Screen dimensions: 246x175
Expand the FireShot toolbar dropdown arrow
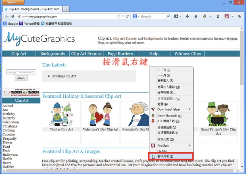[233, 16]
